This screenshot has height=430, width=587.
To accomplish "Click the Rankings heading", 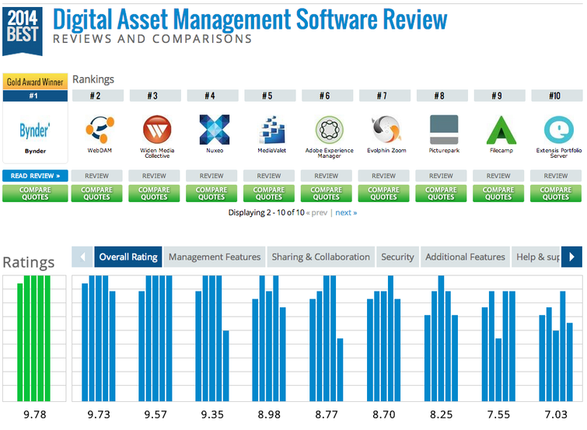I will pyautogui.click(x=93, y=79).
